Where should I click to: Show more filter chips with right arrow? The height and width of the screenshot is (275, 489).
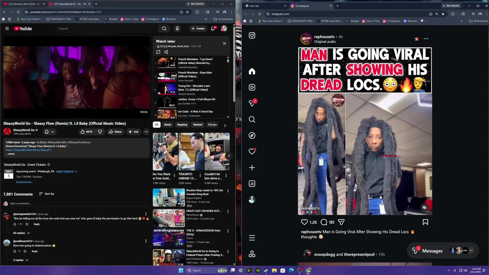[x=225, y=125]
